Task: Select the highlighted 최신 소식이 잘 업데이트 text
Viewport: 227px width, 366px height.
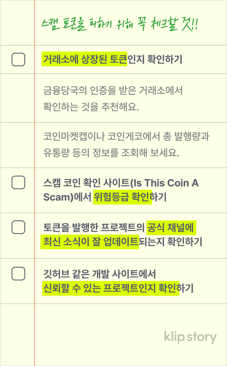Action: (90, 242)
